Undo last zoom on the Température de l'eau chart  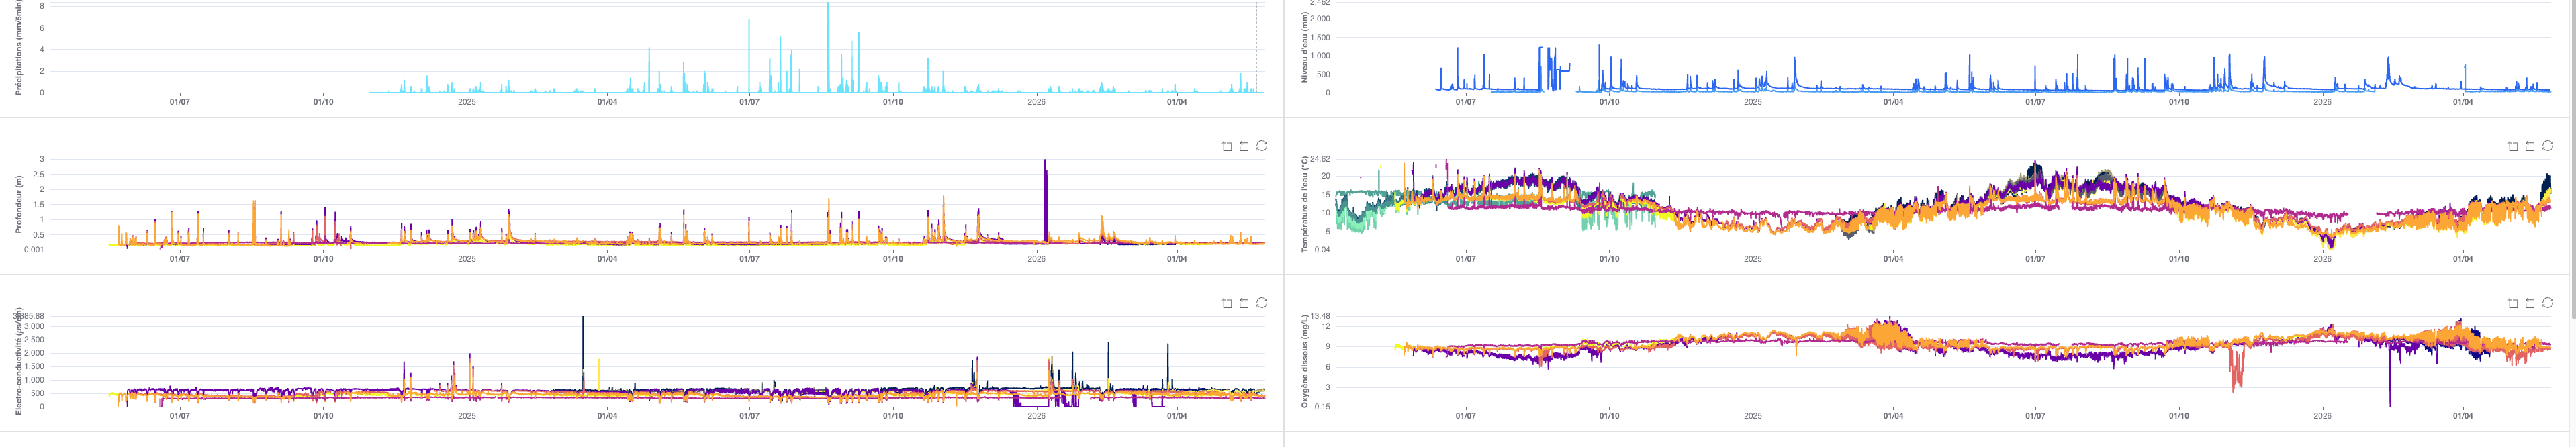[2530, 146]
